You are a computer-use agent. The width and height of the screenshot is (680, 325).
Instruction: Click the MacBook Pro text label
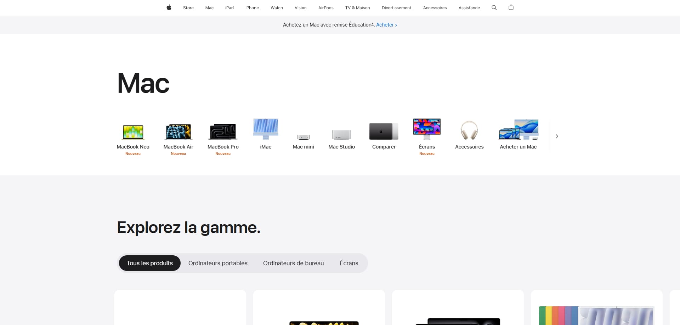click(223, 147)
